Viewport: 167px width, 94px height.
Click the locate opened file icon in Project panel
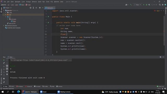[x=31, y=8]
